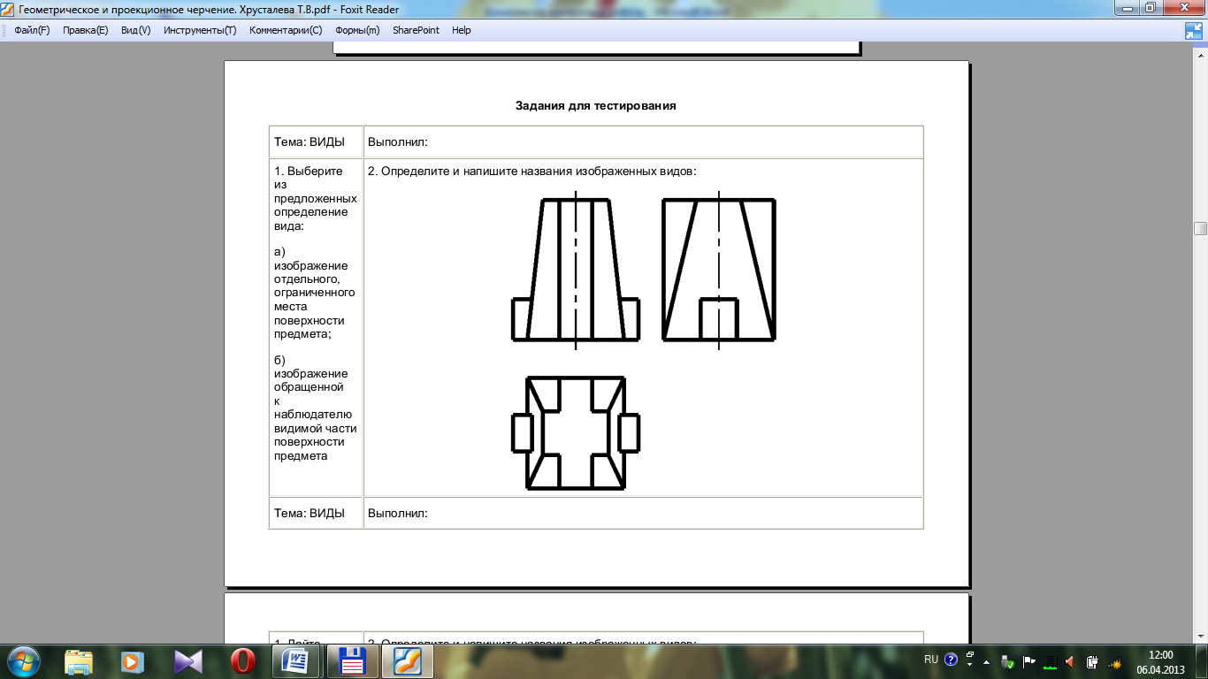This screenshot has width=1208, height=679.
Task: Click the first 'Тема: ВИДЫ' cell
Action: point(316,141)
